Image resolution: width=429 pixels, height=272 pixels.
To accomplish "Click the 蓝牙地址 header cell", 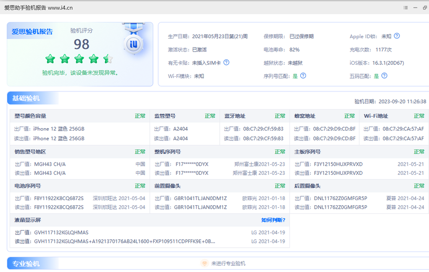I will point(255,116).
